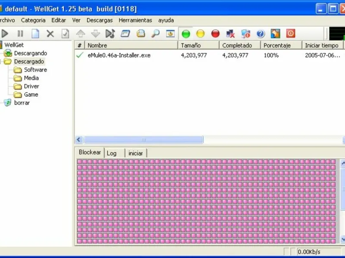The height and width of the screenshot is (258, 345).
Task: Select the Driver category folder
Action: pos(31,86)
